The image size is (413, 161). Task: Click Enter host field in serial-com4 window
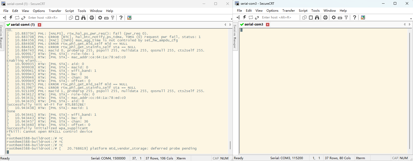click(x=46, y=18)
